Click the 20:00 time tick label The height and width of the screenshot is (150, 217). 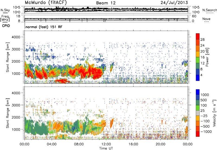pos(160,144)
